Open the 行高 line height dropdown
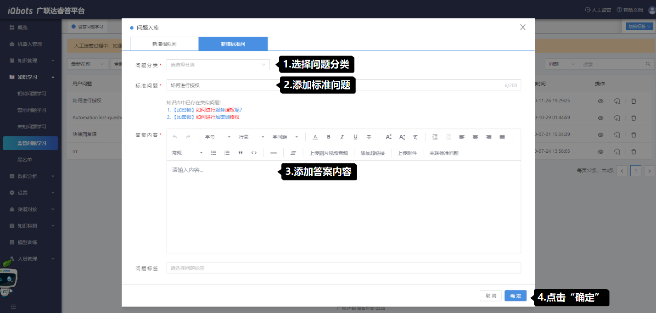Image resolution: width=656 pixels, height=313 pixels. click(x=252, y=137)
